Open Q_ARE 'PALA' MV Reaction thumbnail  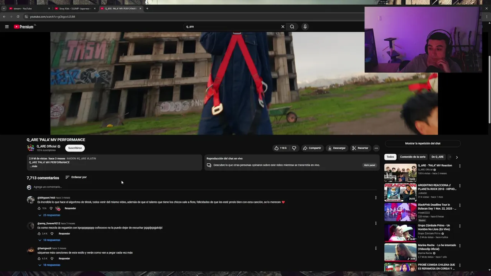tap(400, 172)
